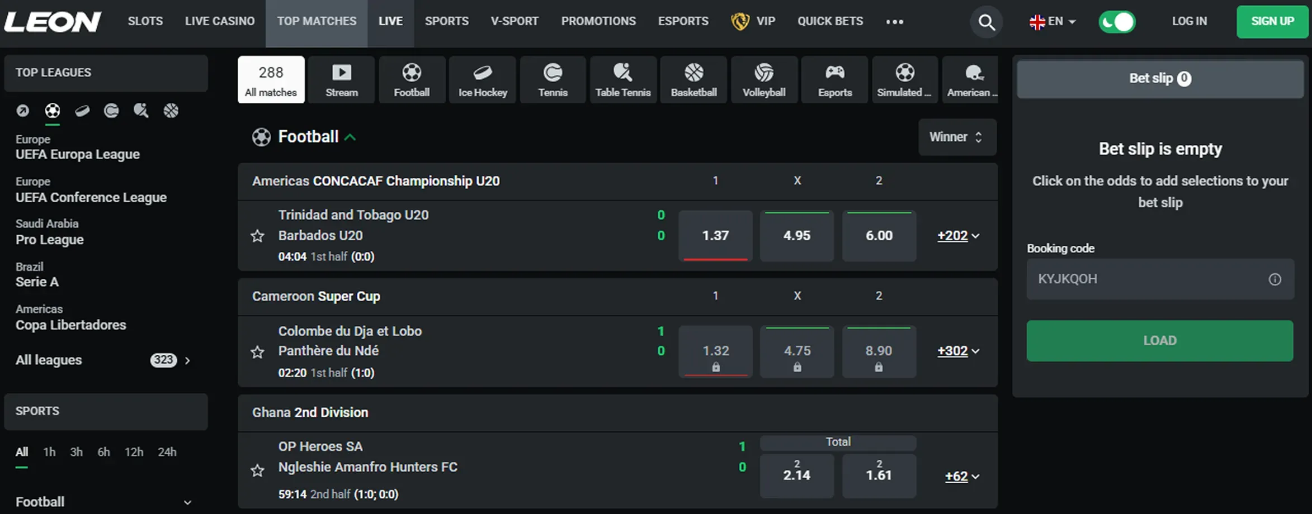Screen dimensions: 1312x514
Task: Open the search magnifier icon
Action: [x=987, y=22]
